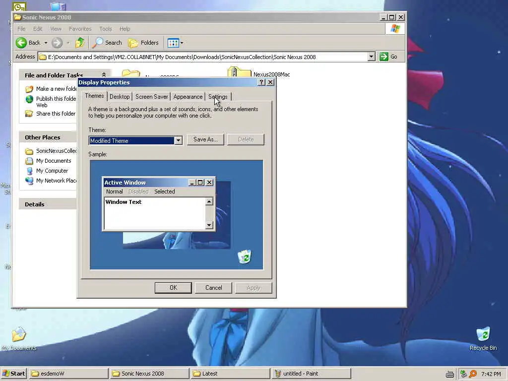This screenshot has height=381, width=508.
Task: Toggle the Folders pane button
Action: coord(143,43)
